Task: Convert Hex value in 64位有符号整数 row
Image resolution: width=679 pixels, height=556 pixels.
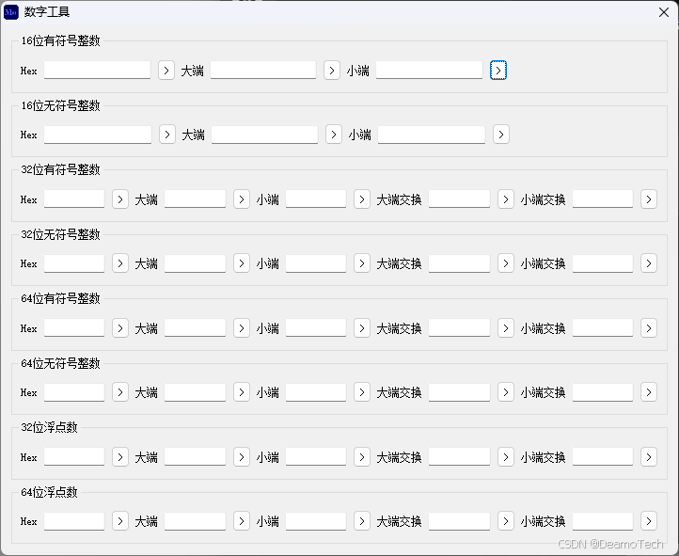Action: point(120,328)
